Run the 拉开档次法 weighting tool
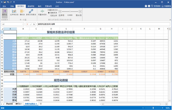Screen dimensions: 172x110 coord(14,12)
